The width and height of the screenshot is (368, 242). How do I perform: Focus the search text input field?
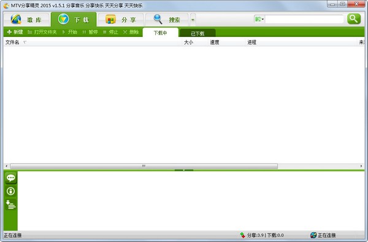[x=304, y=19]
